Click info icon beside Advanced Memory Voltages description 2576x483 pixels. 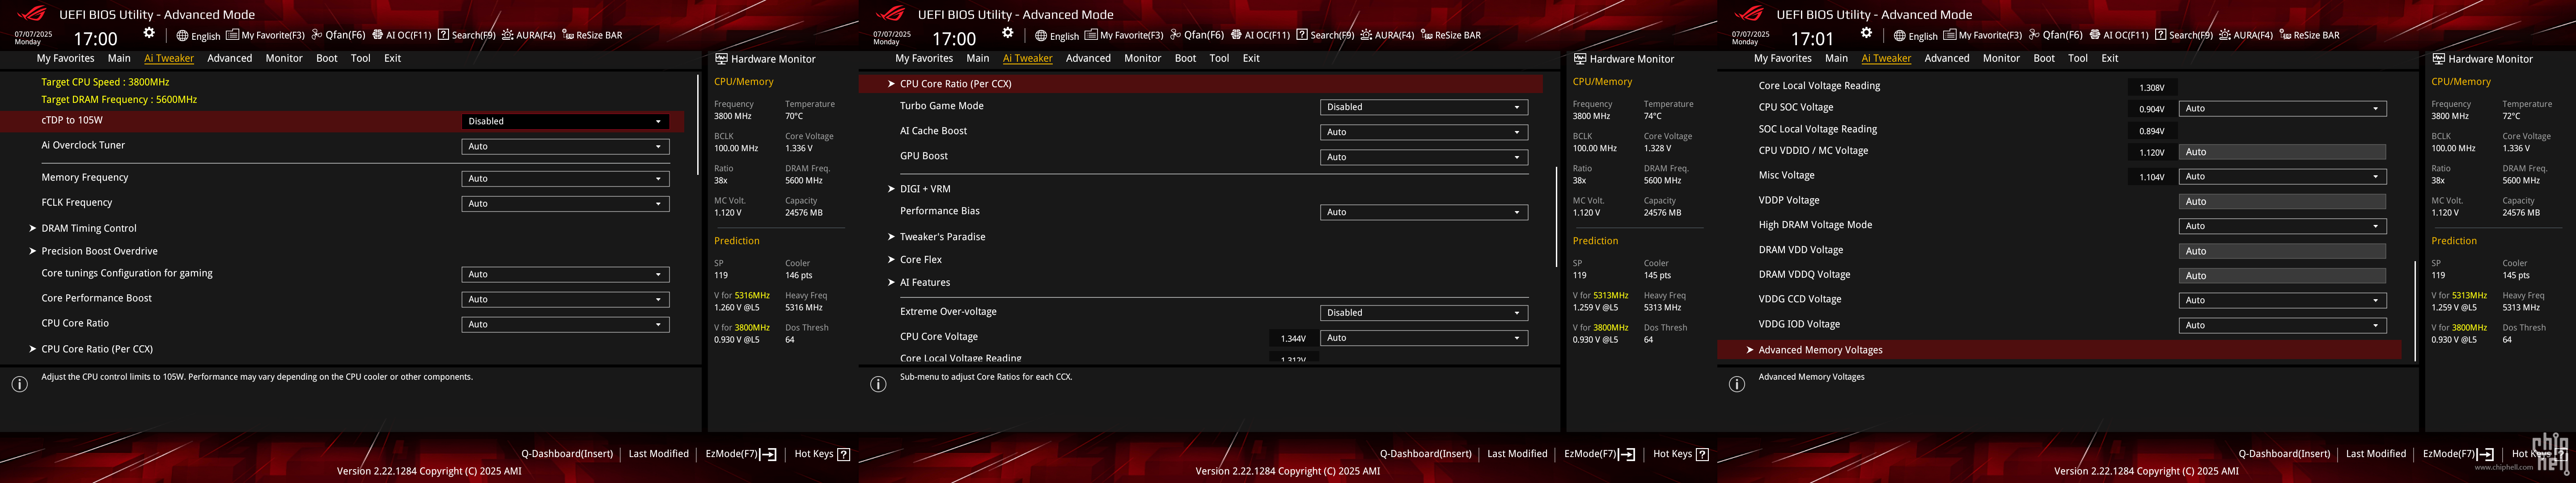(x=1737, y=384)
